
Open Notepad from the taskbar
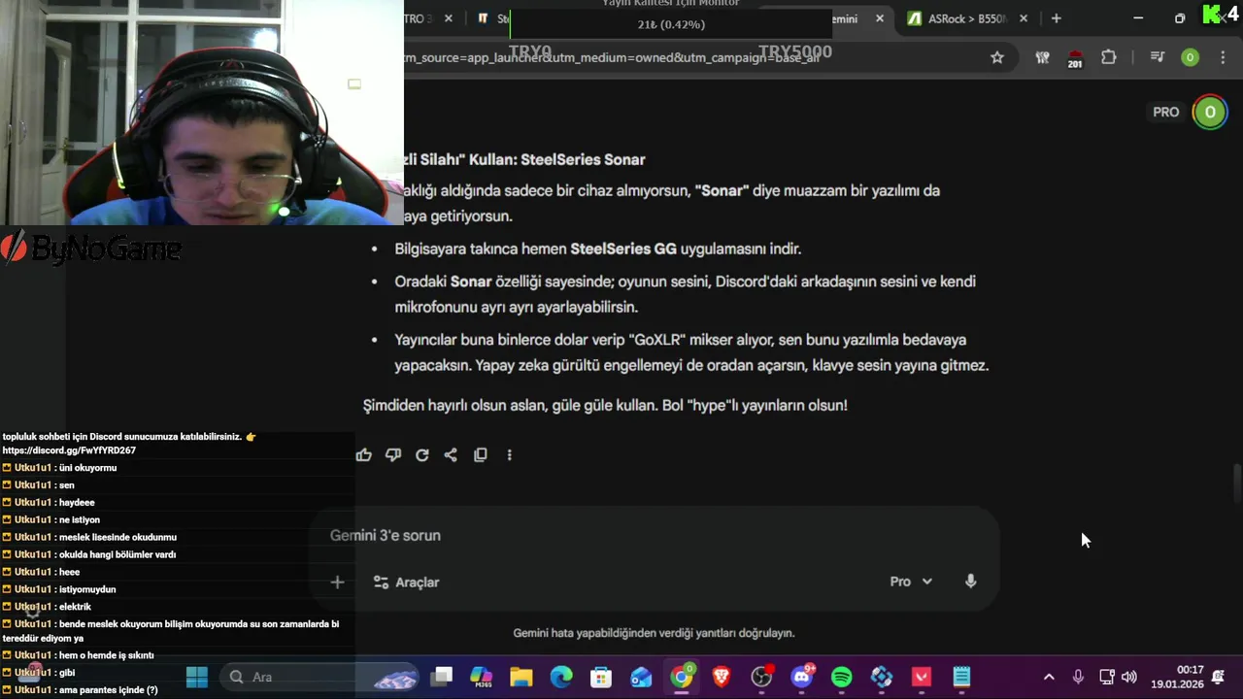[961, 677]
